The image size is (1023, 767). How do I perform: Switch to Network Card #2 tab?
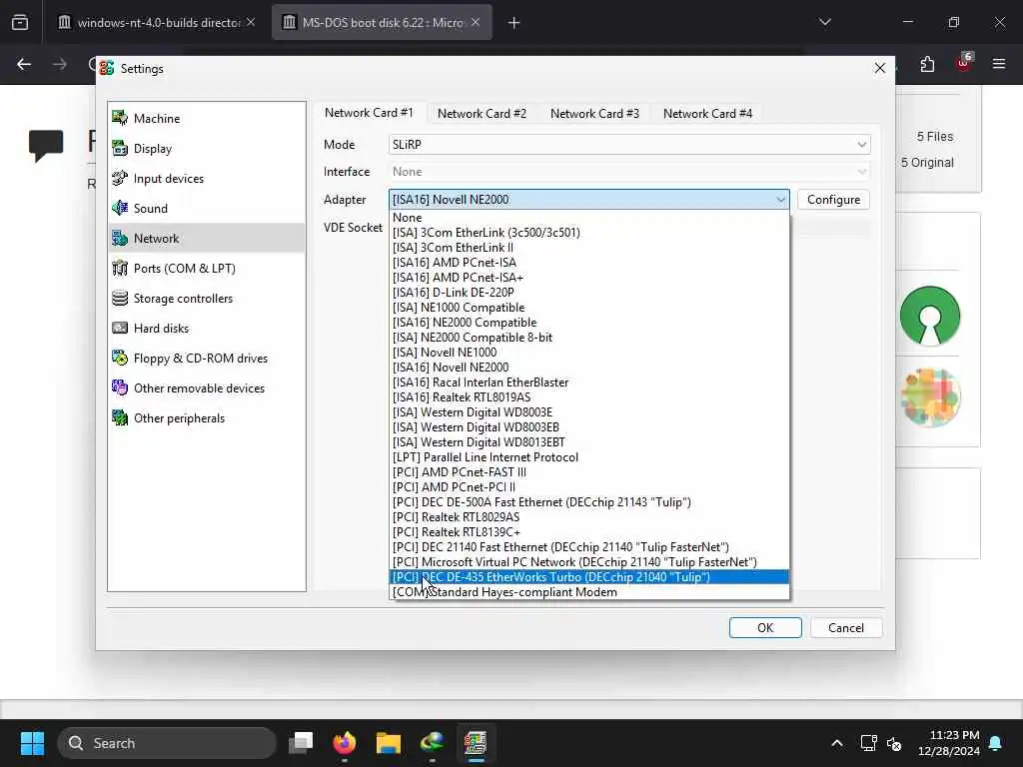(482, 114)
